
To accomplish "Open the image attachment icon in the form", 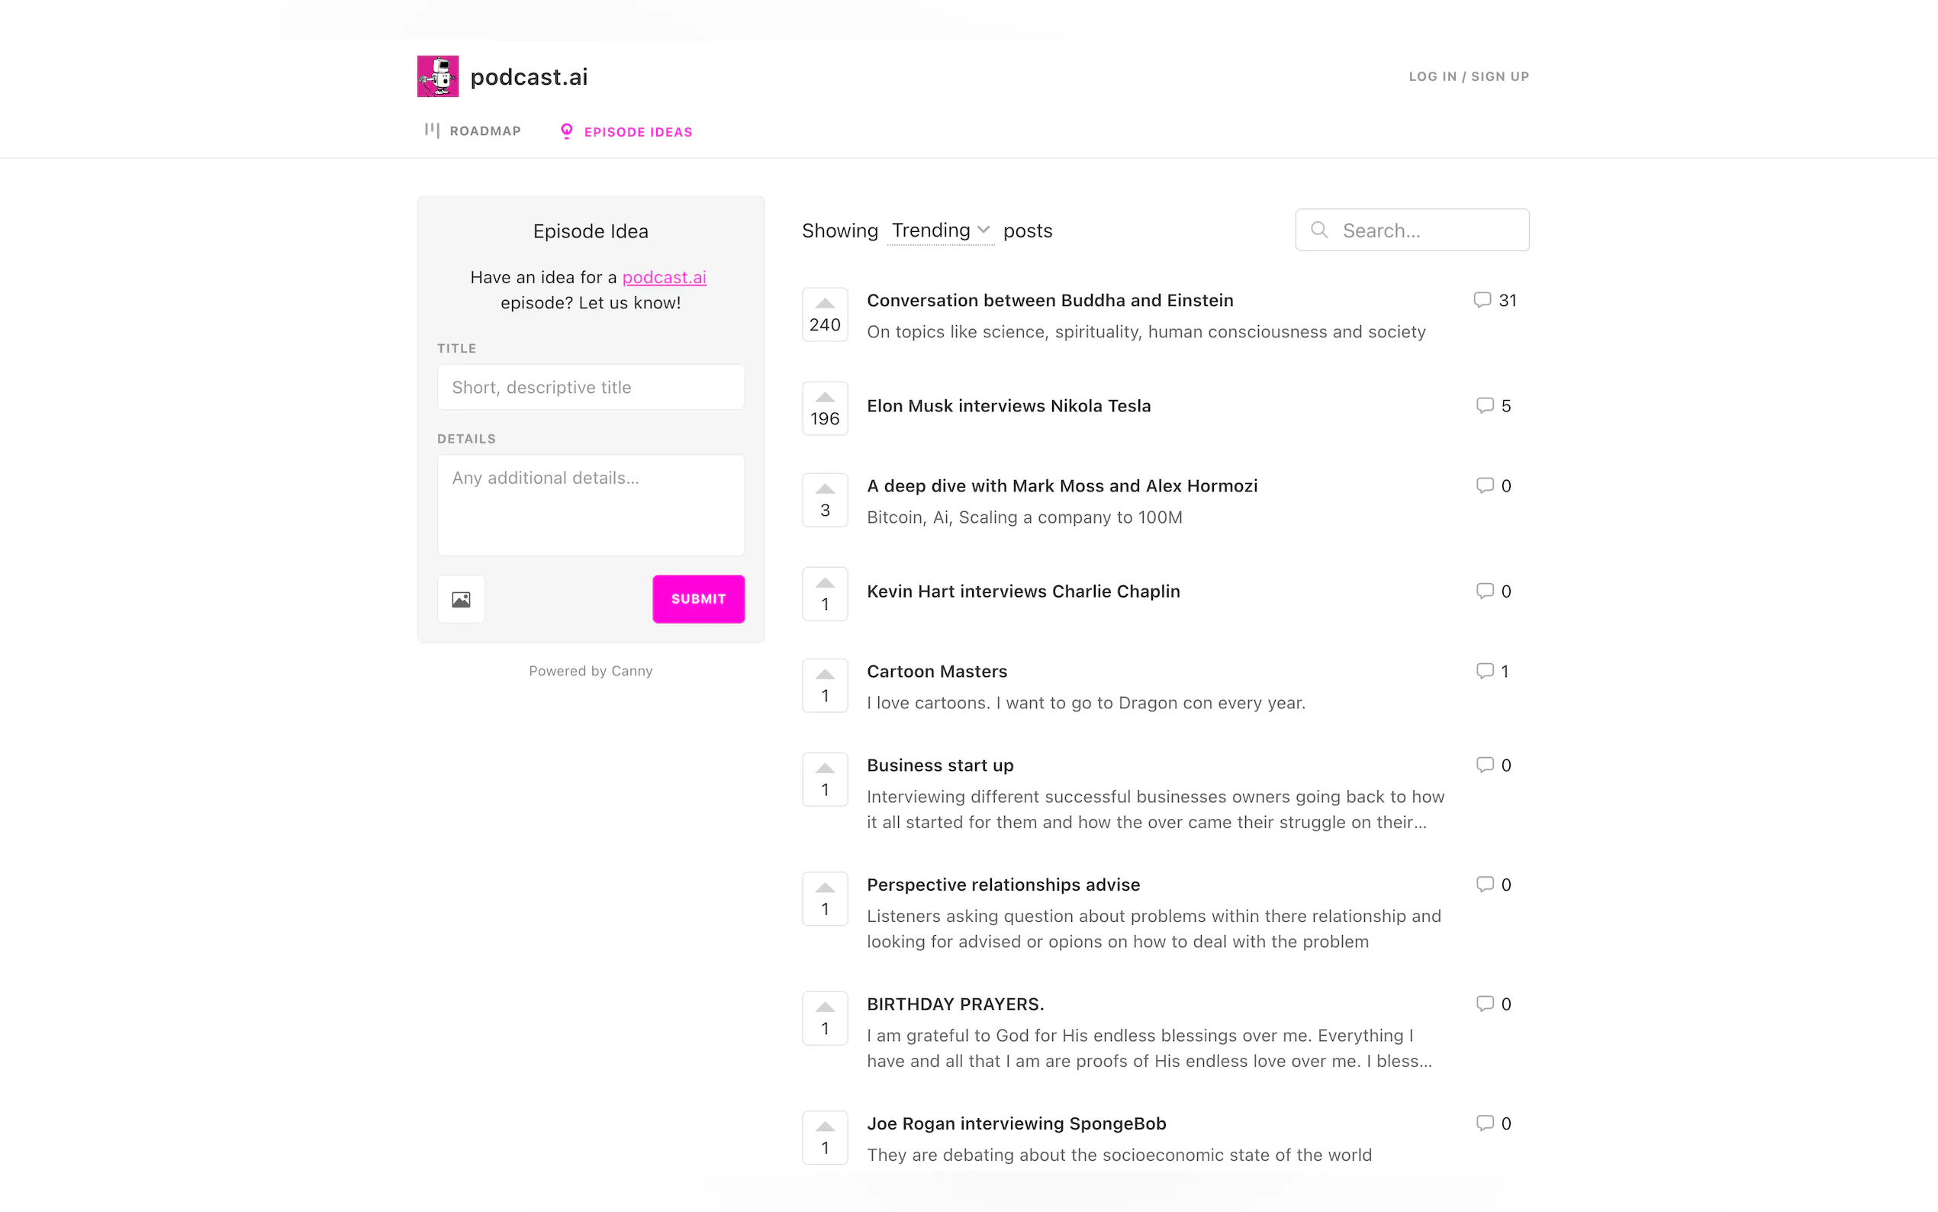I will coord(461,599).
